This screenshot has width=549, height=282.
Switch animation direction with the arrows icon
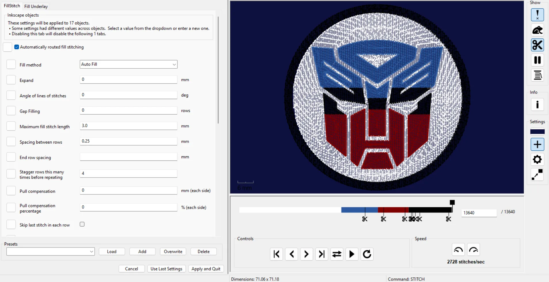coord(337,254)
